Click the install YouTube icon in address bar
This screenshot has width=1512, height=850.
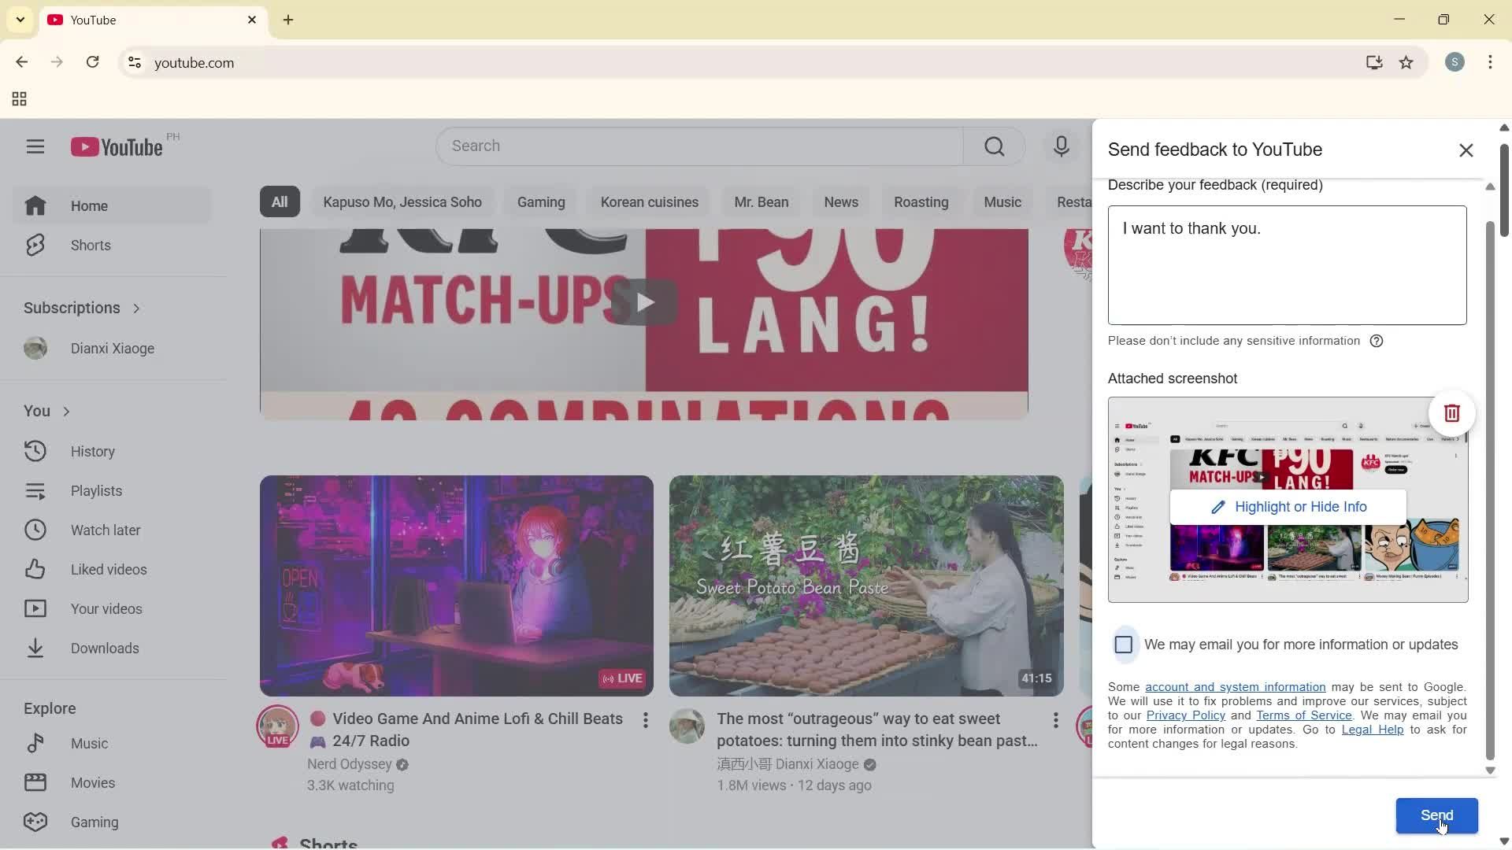point(1373,62)
